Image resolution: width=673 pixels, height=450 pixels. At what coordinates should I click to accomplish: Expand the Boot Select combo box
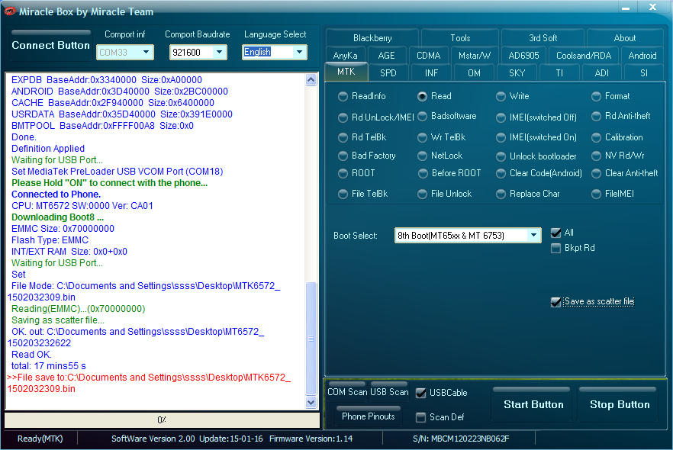[533, 235]
